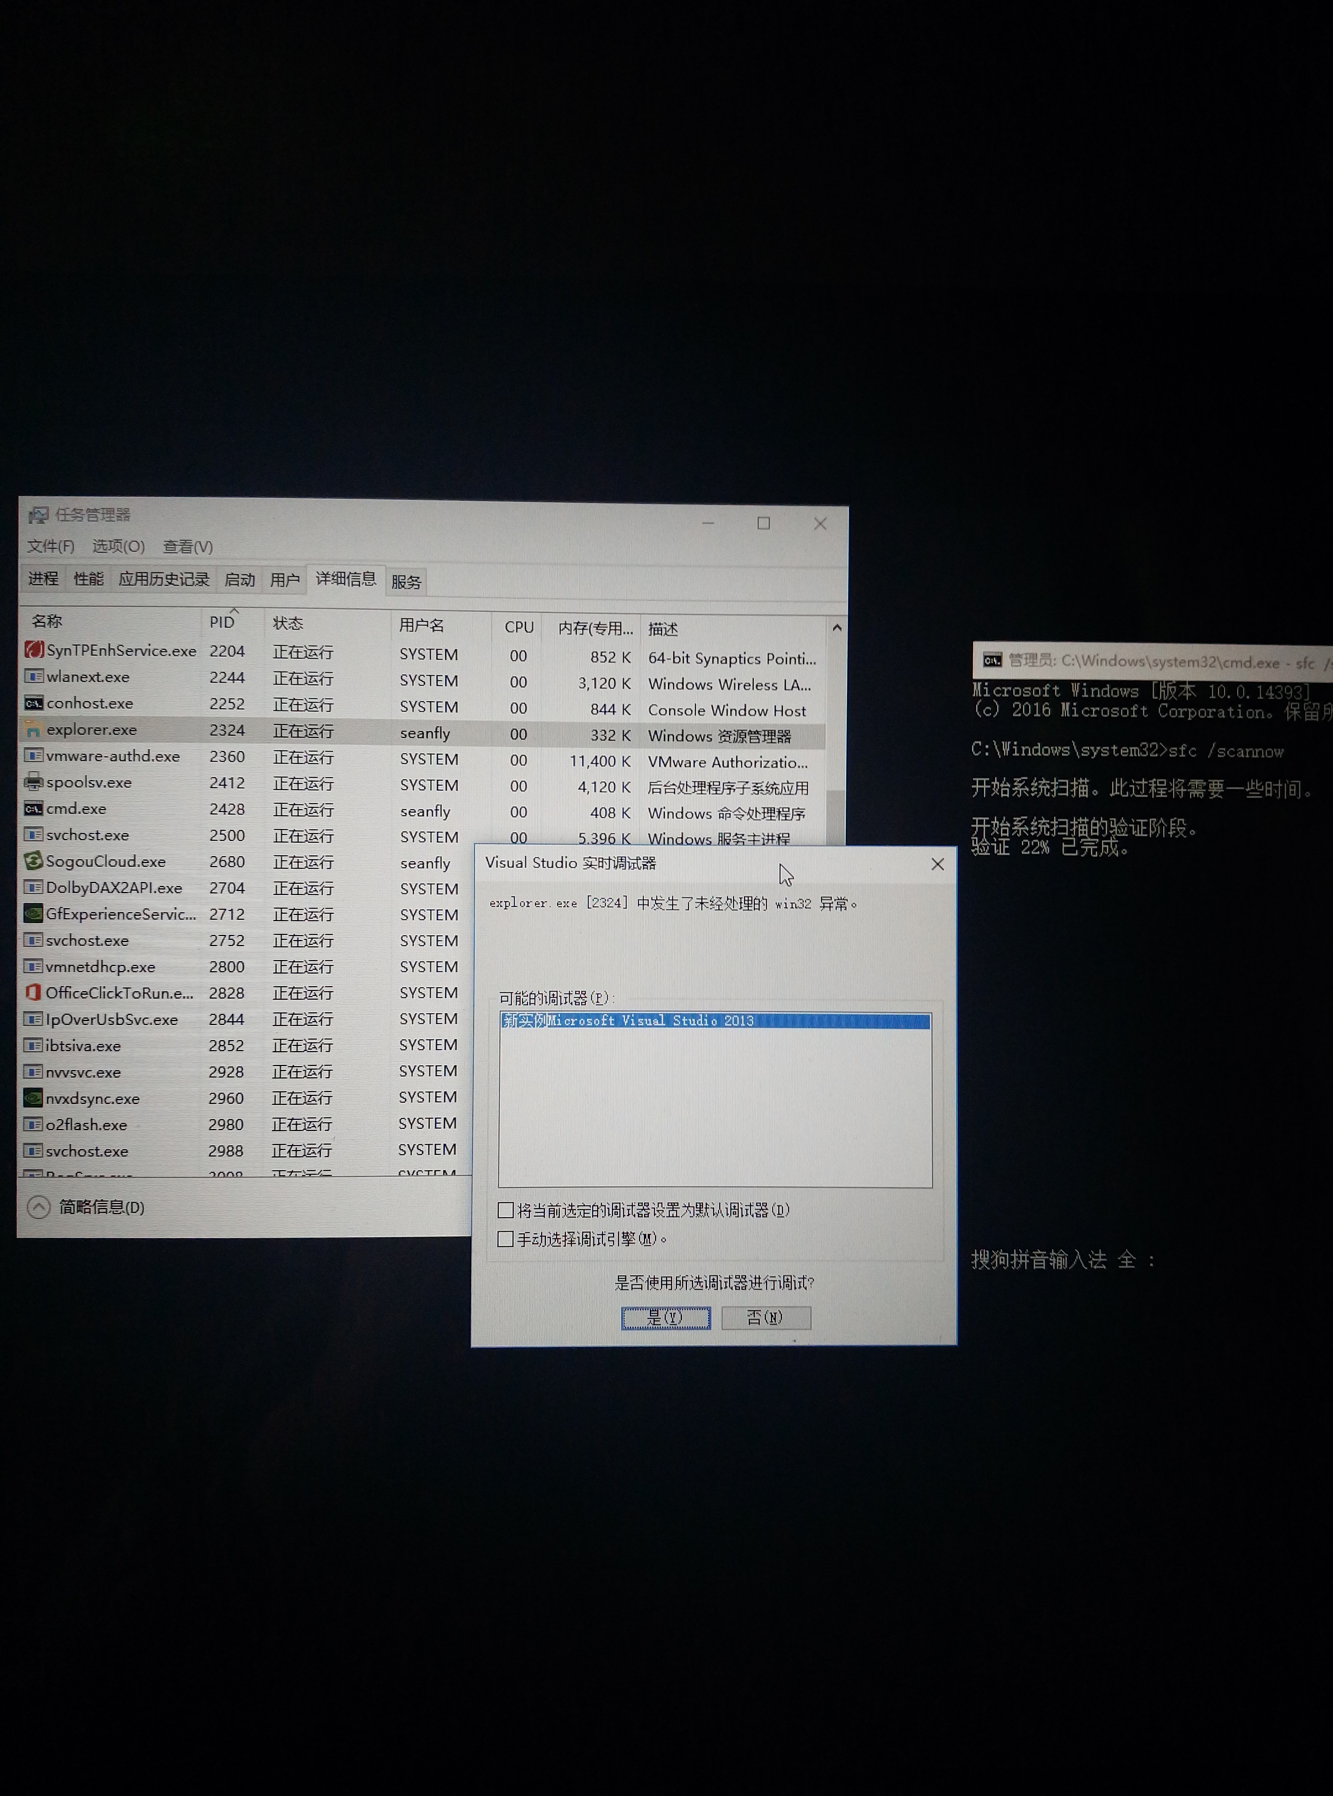1333x1796 pixels.
Task: Switch to the 进程 tab
Action: pyautogui.click(x=44, y=578)
